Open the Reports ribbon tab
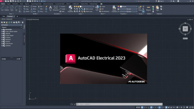Viewport: 194px width, 109px height. [27, 4]
